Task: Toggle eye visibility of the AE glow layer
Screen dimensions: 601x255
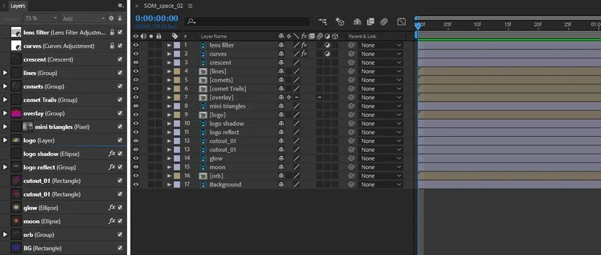Action: (x=135, y=158)
